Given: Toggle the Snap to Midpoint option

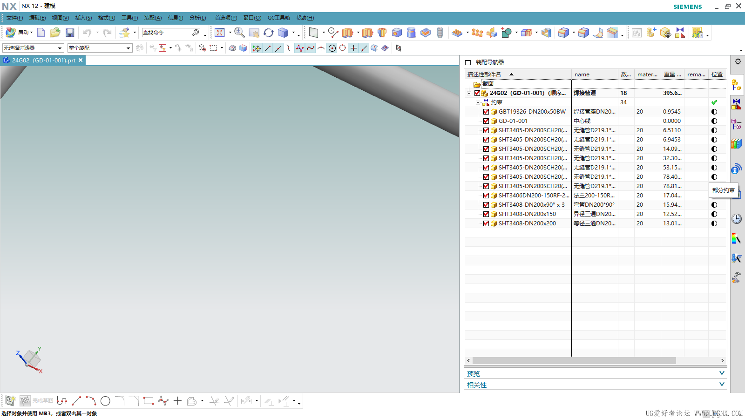Looking at the screenshot, I should click(278, 48).
